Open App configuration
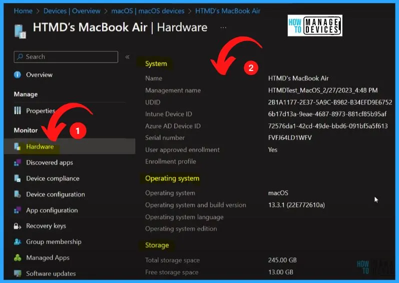Screen dimensions: 399x283 tap(52, 210)
